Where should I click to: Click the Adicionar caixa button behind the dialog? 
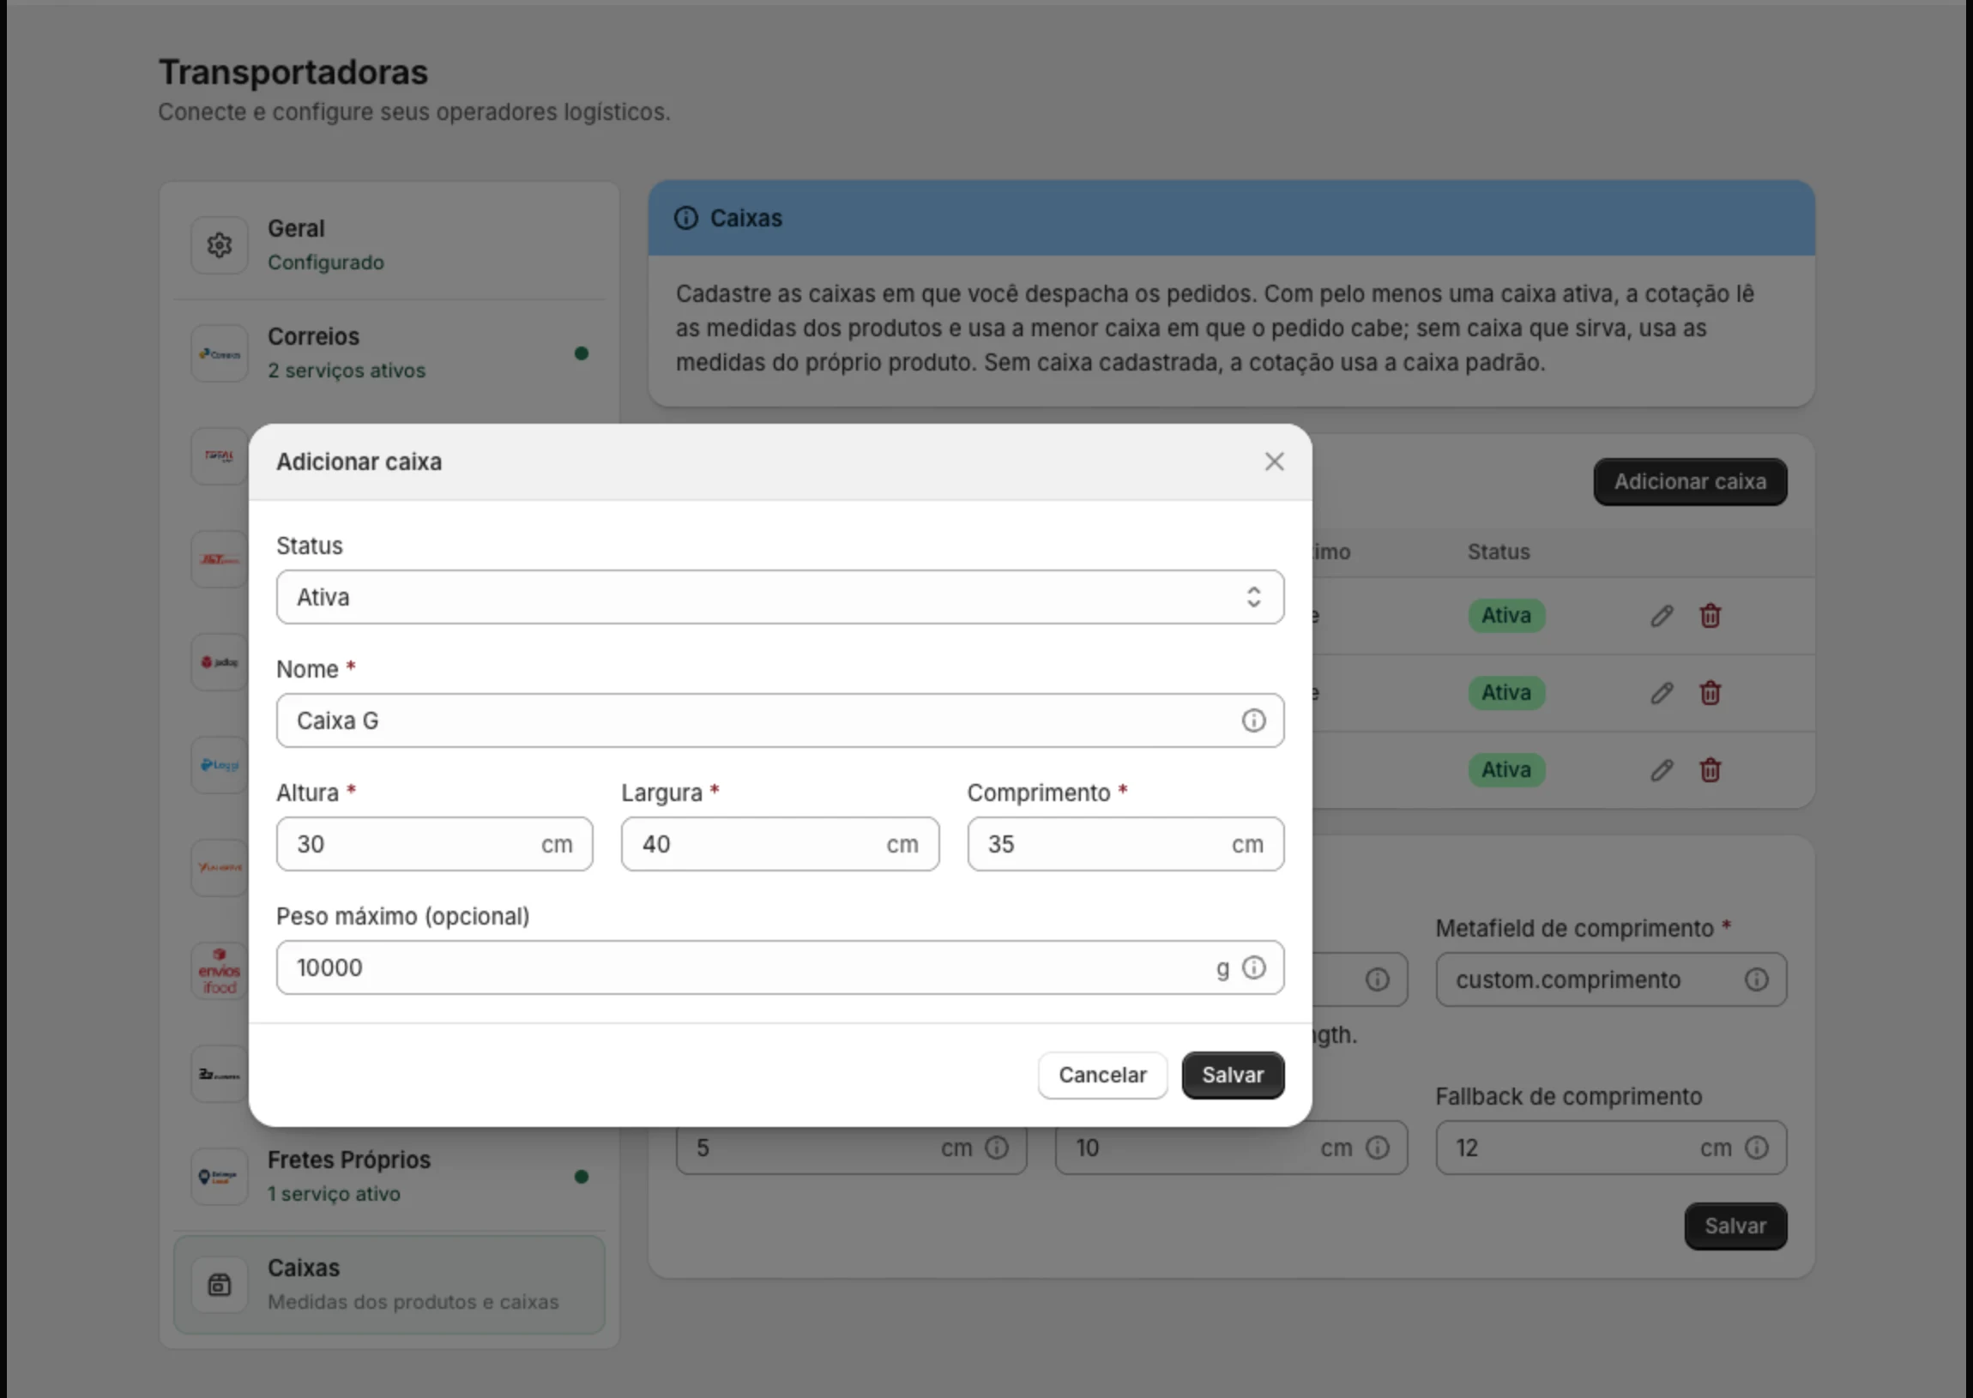(x=1690, y=481)
